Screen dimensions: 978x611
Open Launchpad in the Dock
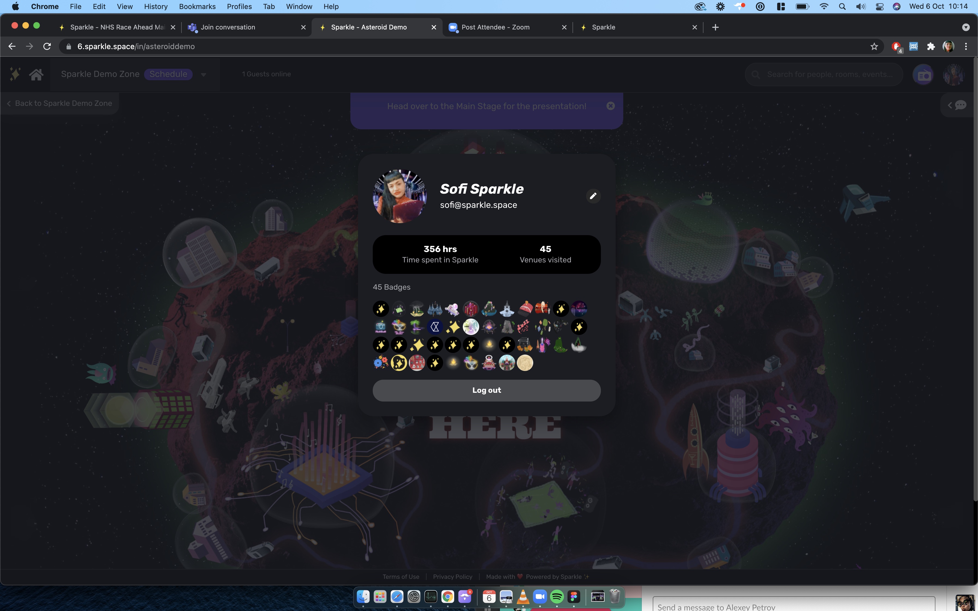(x=380, y=597)
